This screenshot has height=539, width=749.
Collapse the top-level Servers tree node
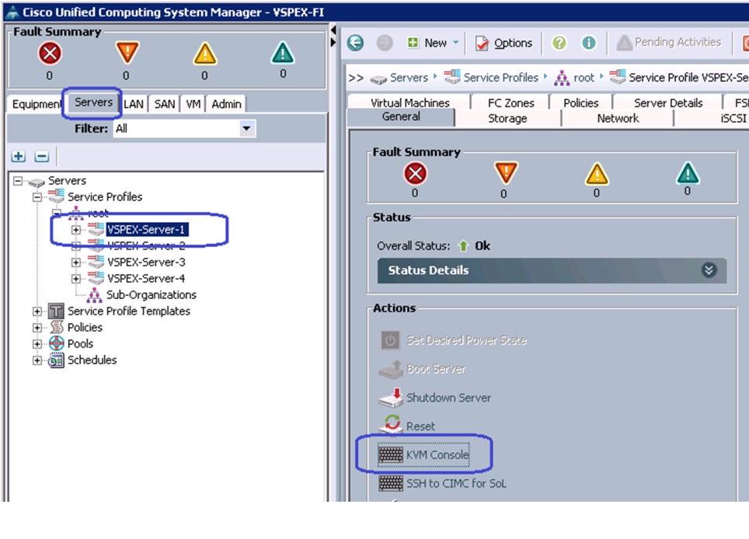18,181
